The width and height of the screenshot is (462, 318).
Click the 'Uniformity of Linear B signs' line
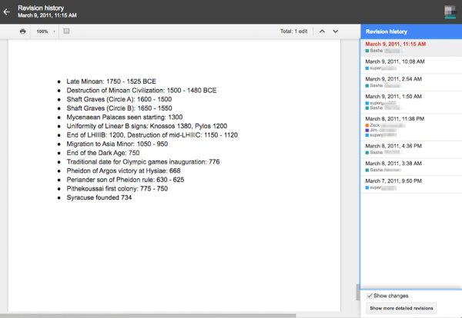click(x=147, y=126)
